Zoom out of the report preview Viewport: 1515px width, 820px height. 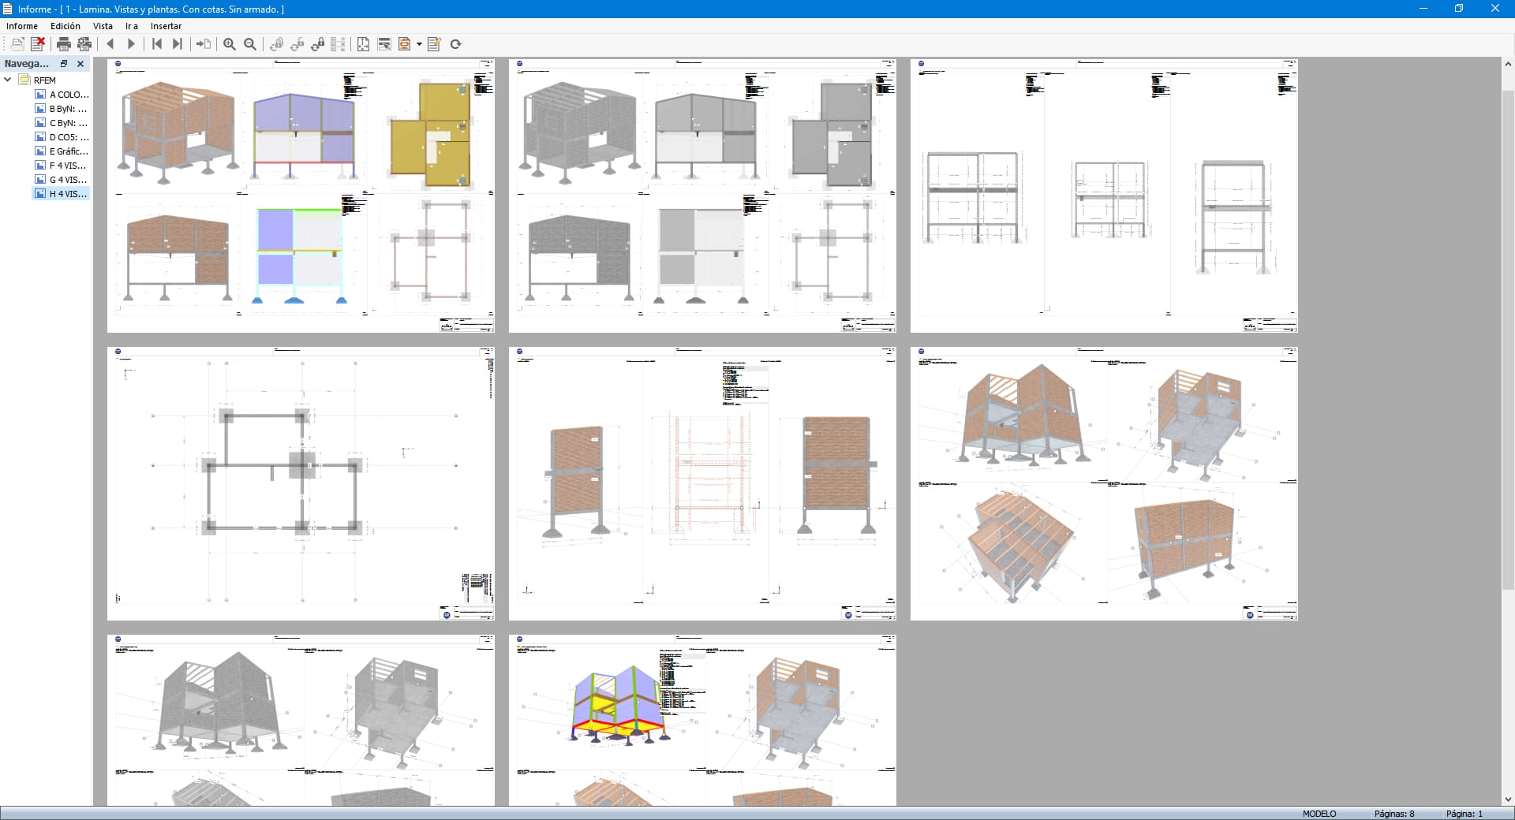coord(250,44)
